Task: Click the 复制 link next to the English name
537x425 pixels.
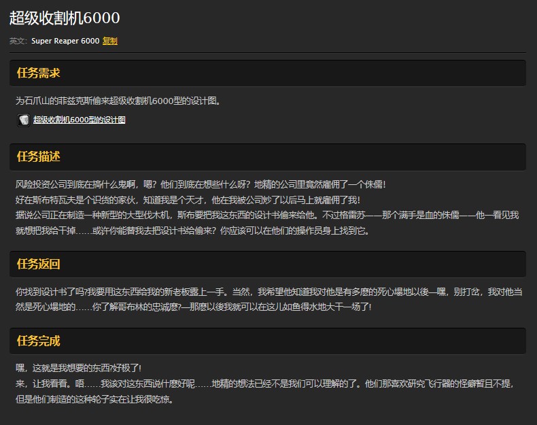Action: (x=110, y=41)
